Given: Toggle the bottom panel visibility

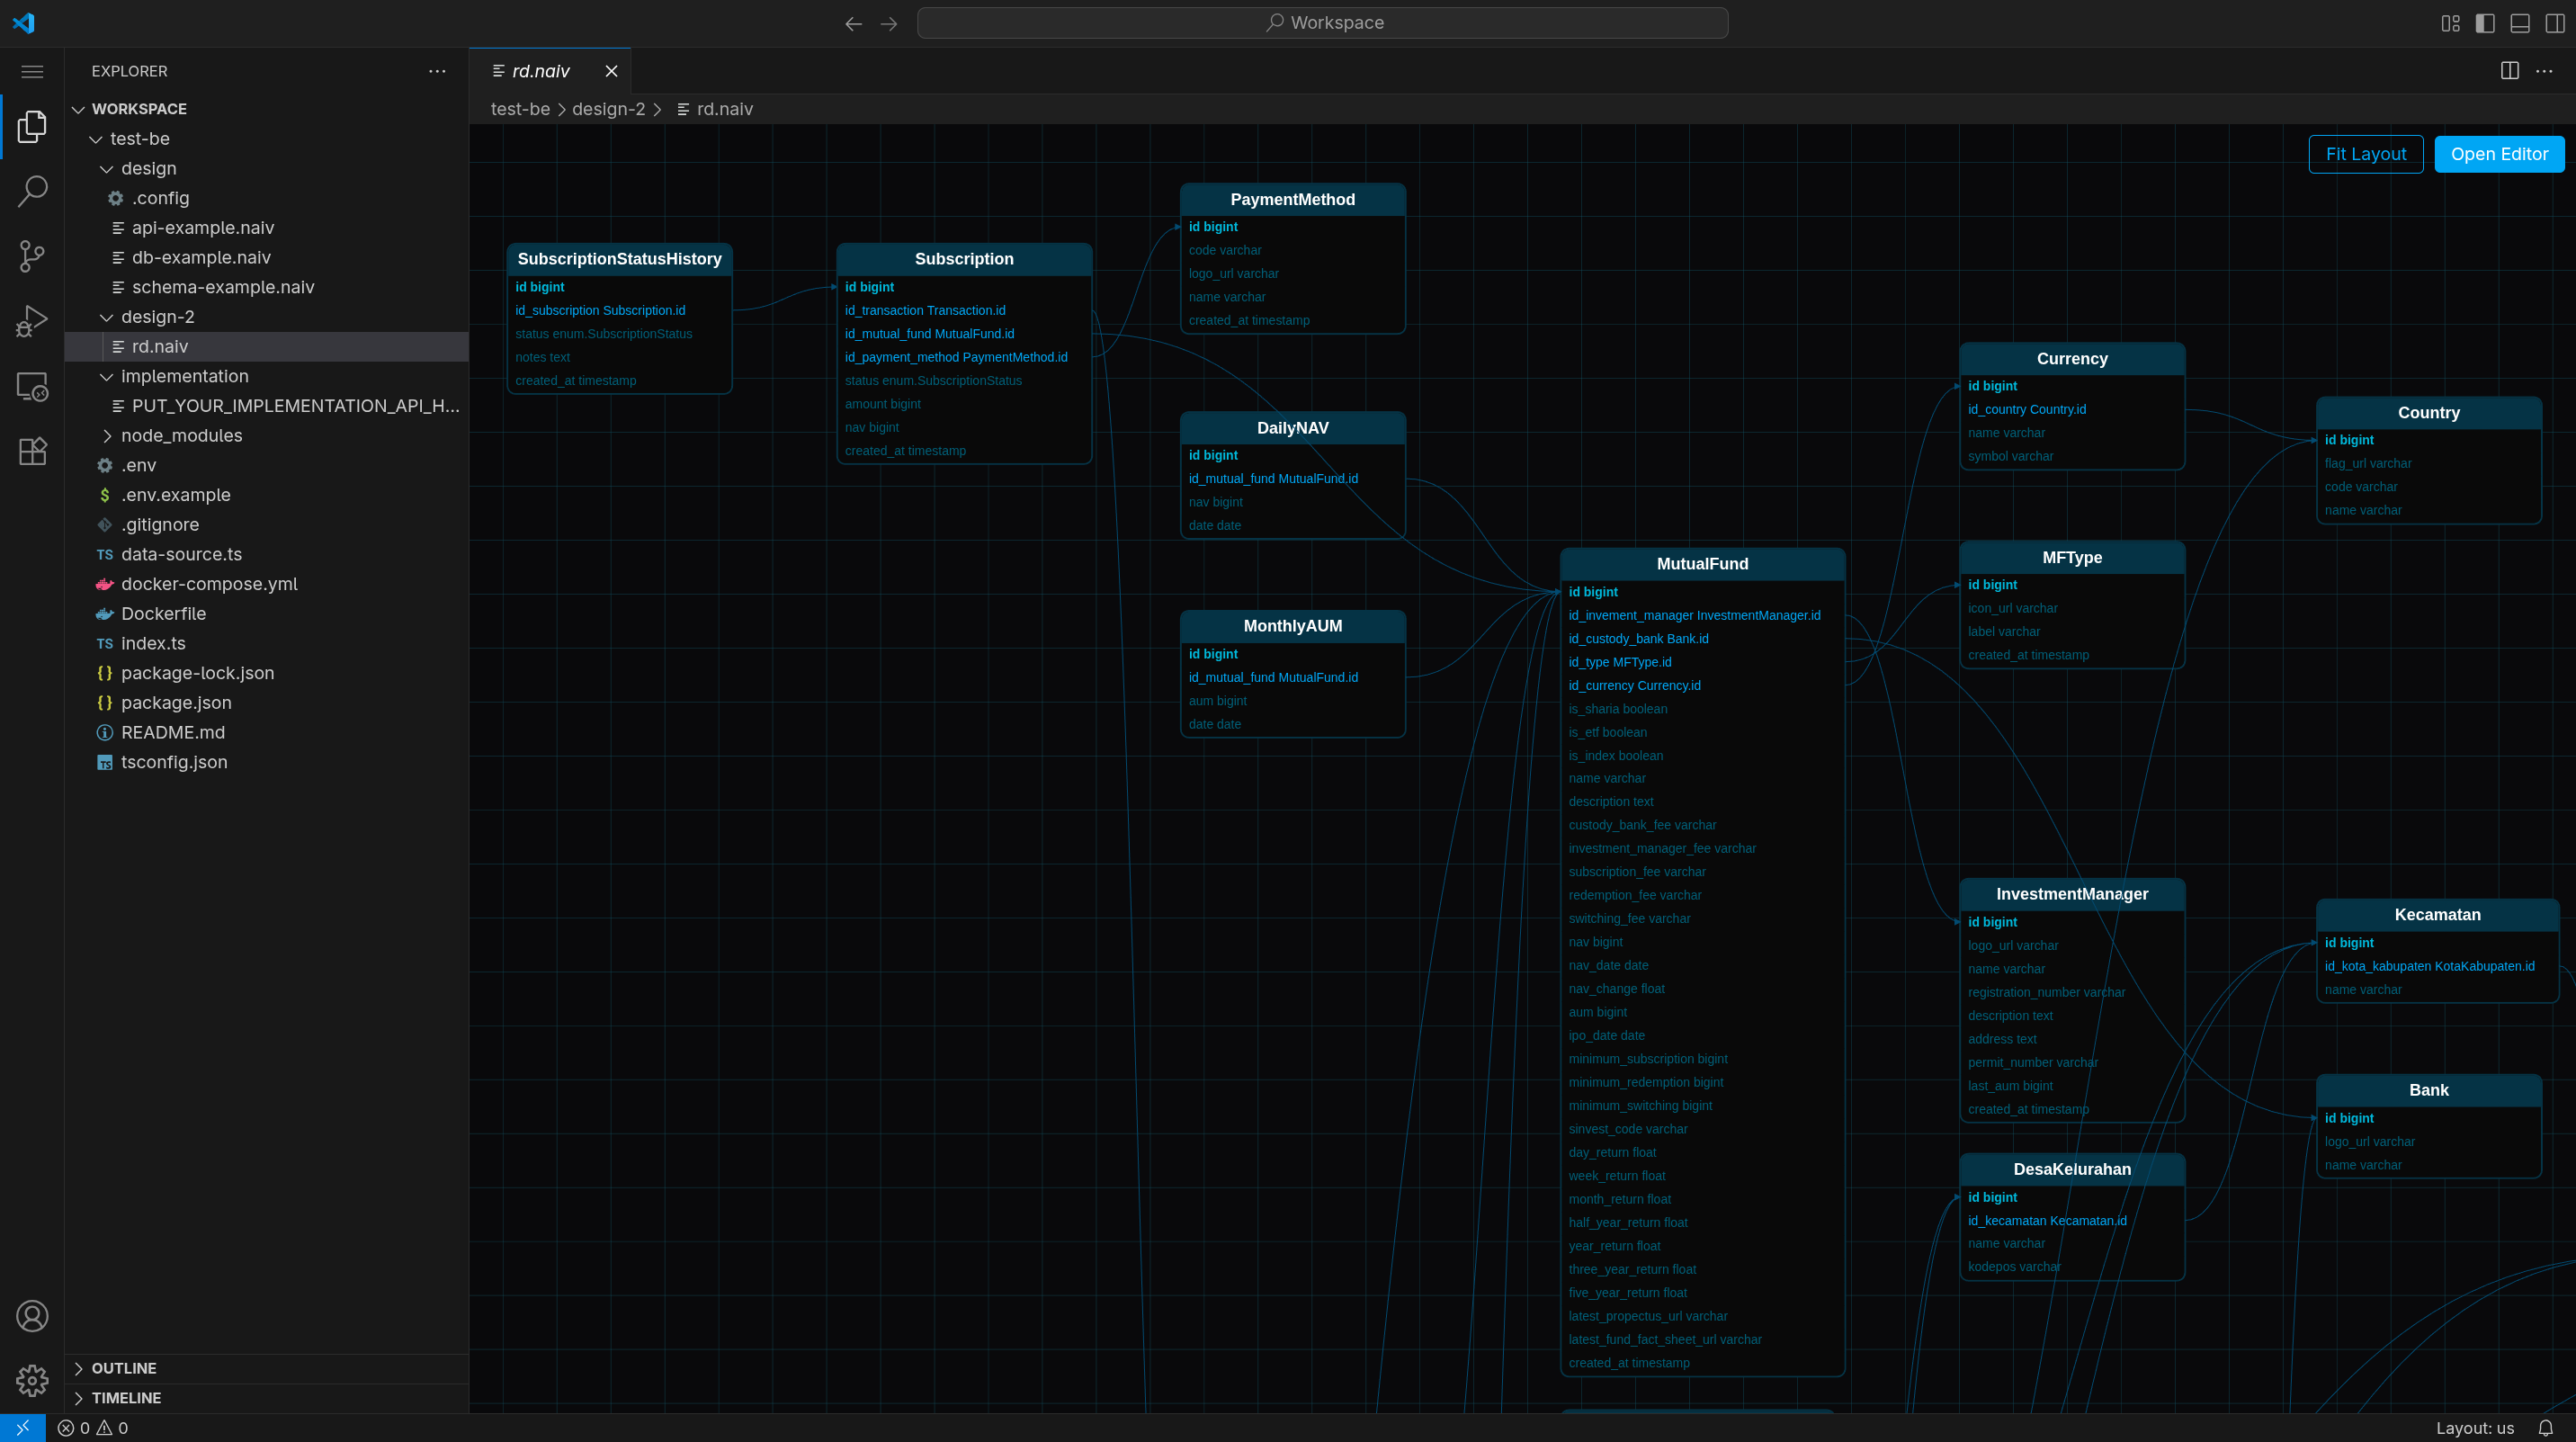Looking at the screenshot, I should click(2520, 23).
